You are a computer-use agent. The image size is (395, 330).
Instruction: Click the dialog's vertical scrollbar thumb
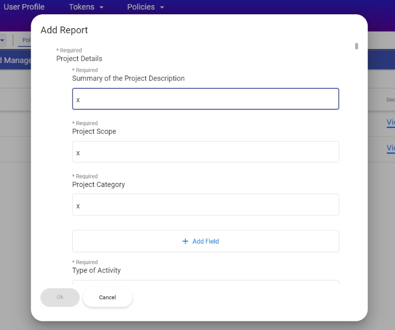357,46
